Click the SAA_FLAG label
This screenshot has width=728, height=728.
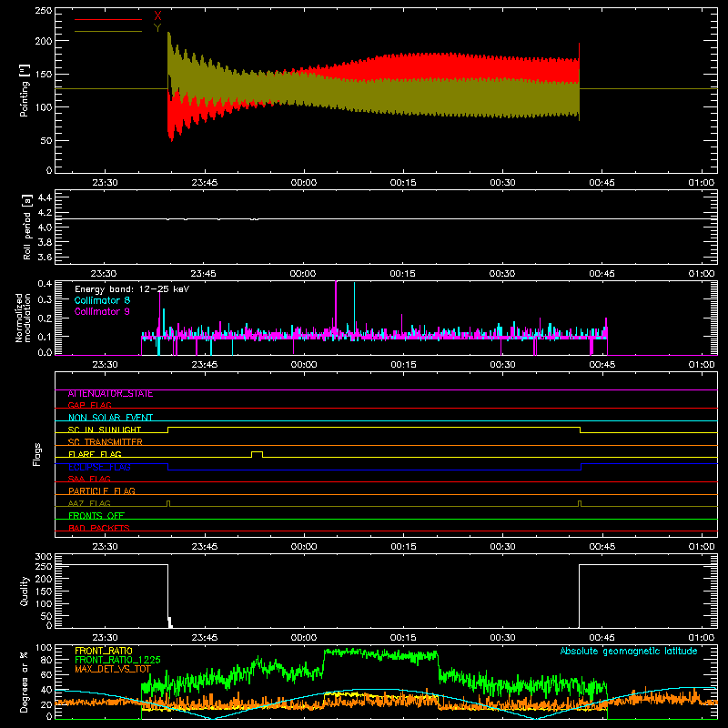(x=89, y=479)
